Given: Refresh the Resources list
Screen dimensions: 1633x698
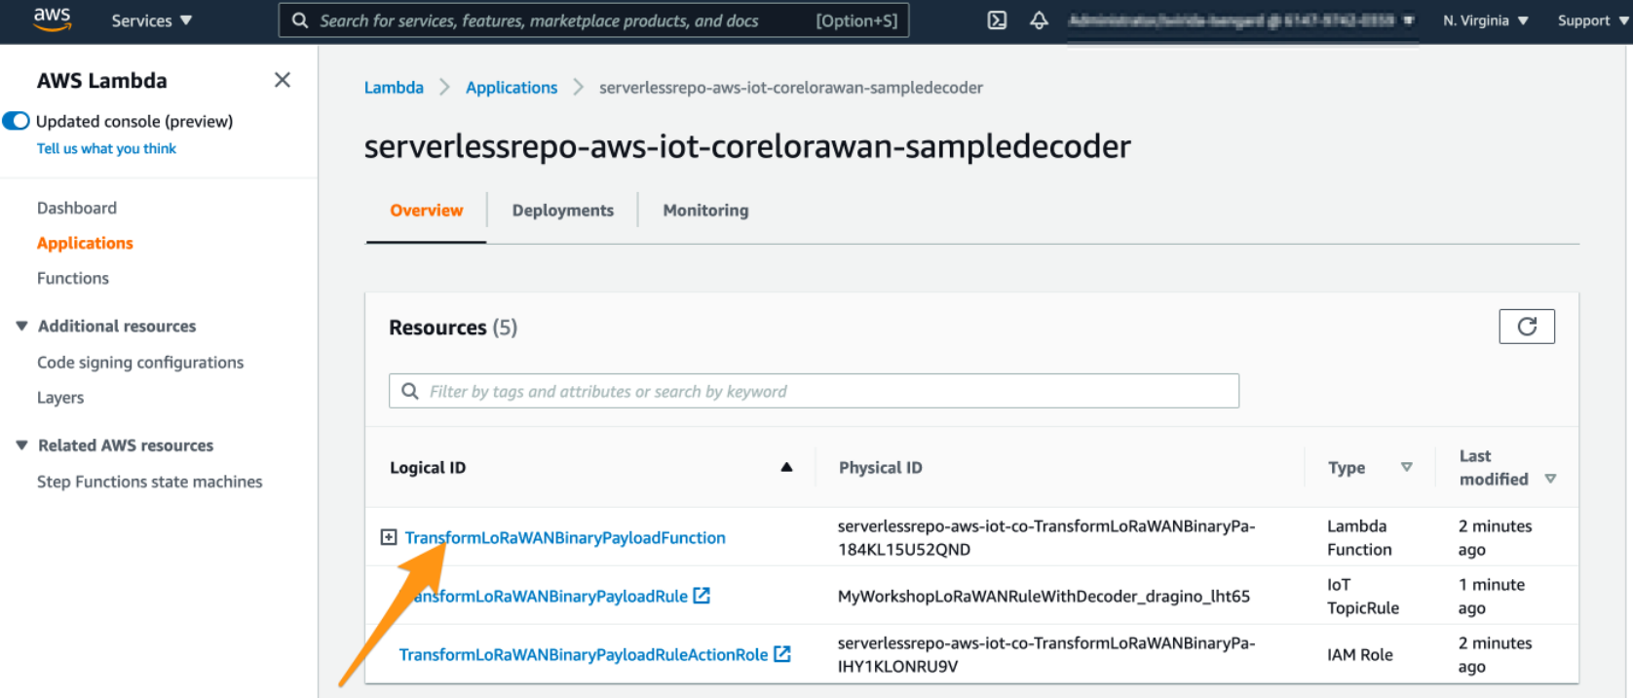Looking at the screenshot, I should (1527, 327).
